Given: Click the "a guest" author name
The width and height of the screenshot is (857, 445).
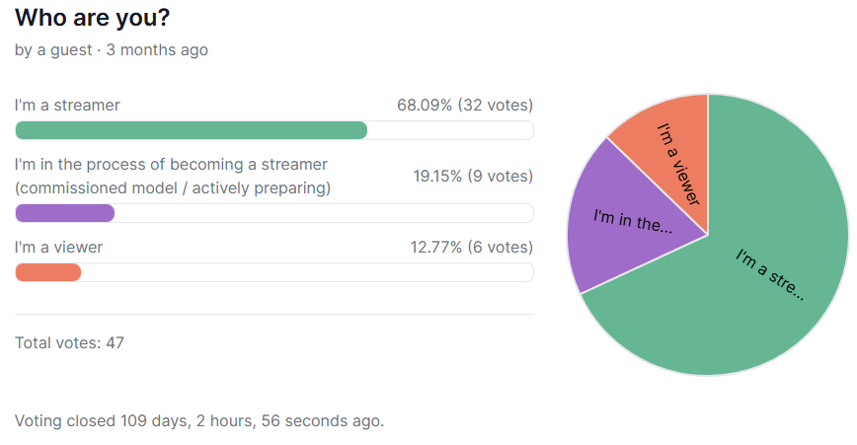Looking at the screenshot, I should [x=65, y=49].
